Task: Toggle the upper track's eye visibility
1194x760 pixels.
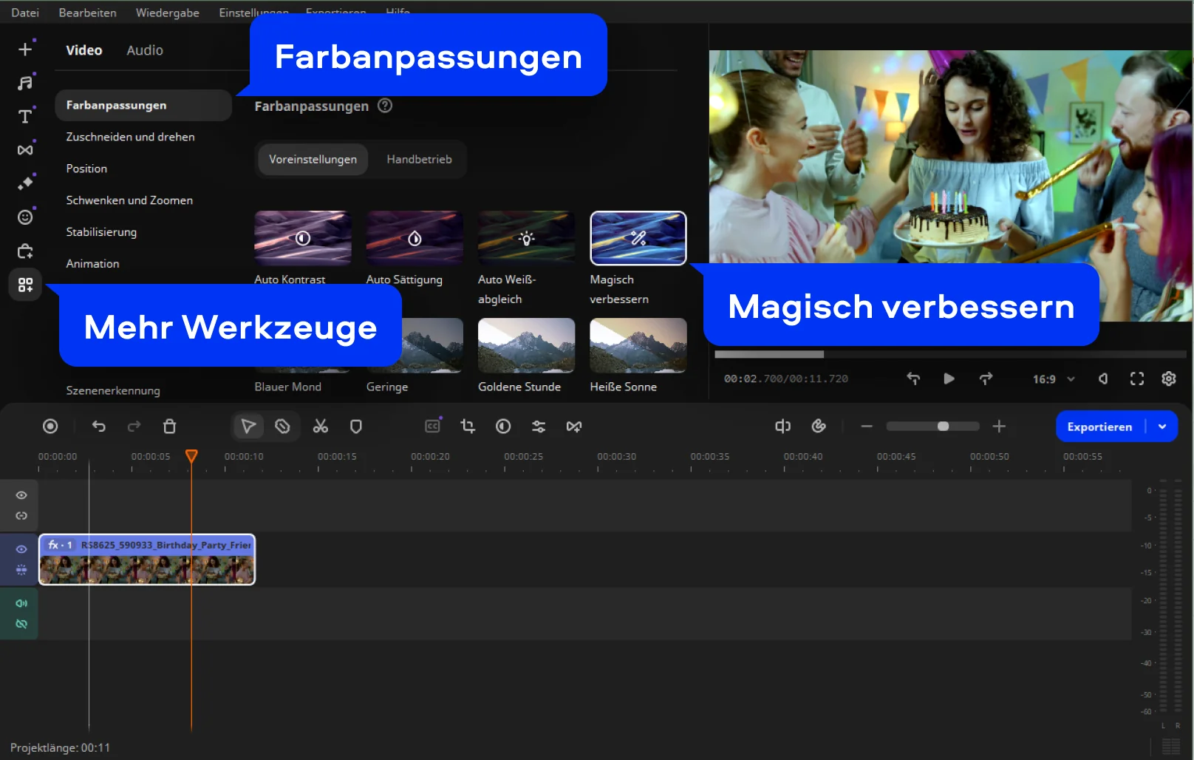Action: click(21, 495)
